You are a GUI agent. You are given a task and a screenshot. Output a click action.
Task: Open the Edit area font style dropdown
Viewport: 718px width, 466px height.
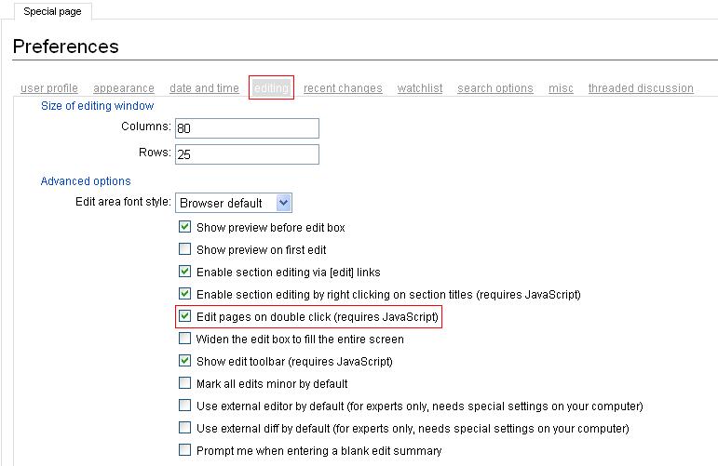234,203
